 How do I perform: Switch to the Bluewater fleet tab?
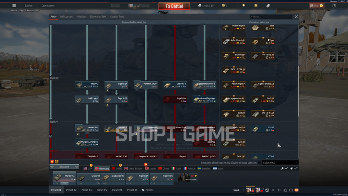(98, 16)
